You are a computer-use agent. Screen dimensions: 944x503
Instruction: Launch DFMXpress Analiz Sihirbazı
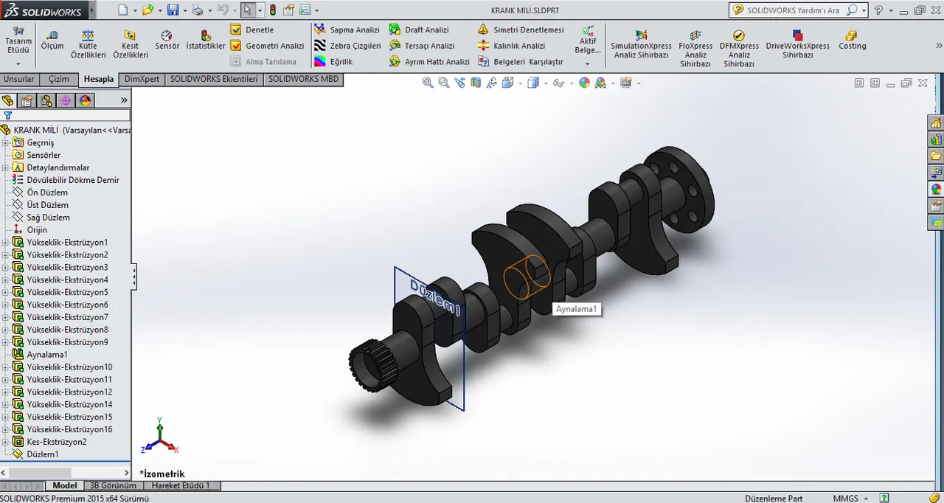(739, 49)
